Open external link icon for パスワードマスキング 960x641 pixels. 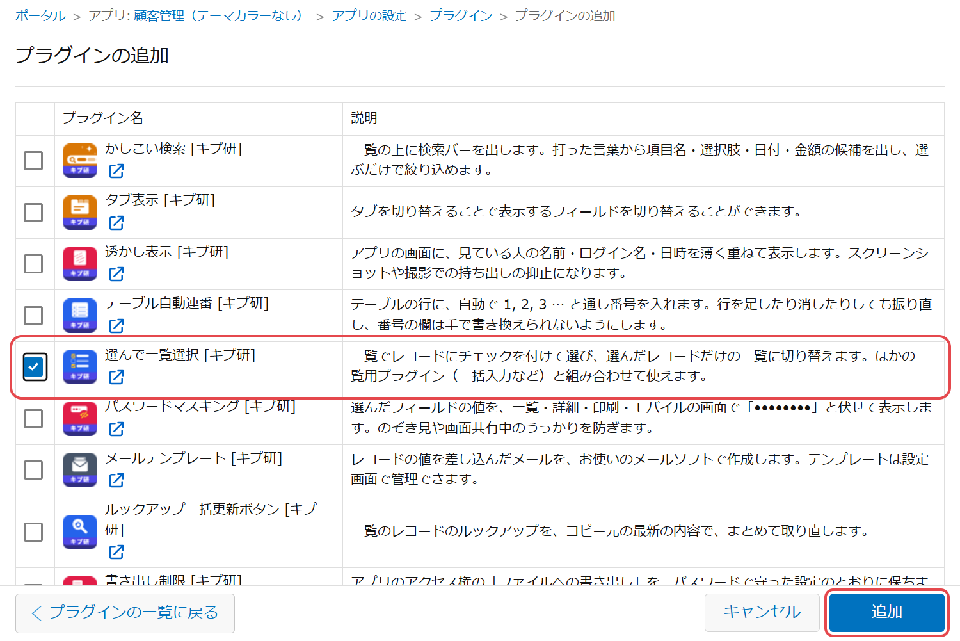(116, 429)
